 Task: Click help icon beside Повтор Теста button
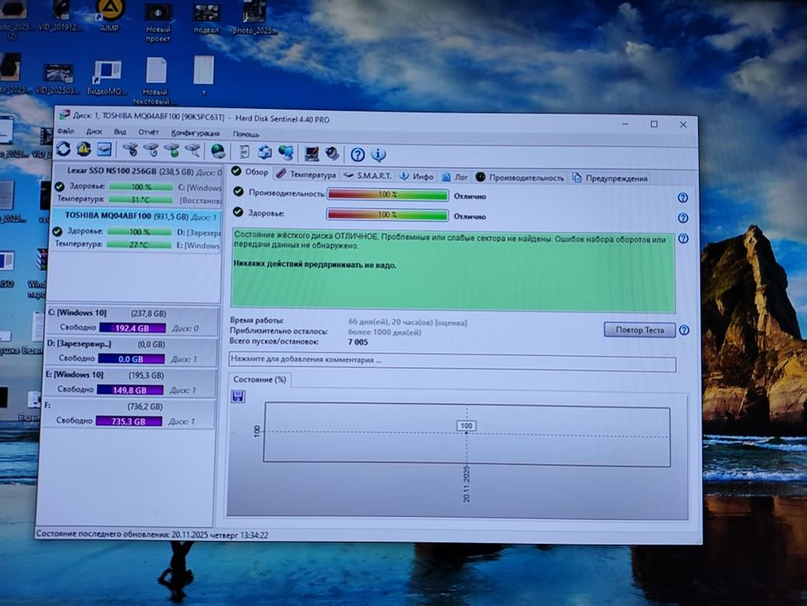tap(684, 330)
